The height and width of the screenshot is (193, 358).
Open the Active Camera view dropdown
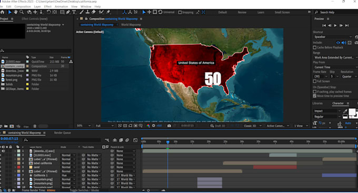[x=277, y=126]
